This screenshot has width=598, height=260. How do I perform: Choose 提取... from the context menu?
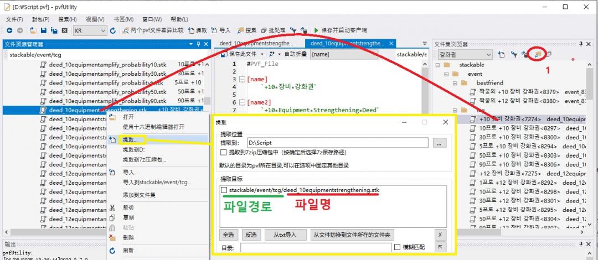(132, 140)
